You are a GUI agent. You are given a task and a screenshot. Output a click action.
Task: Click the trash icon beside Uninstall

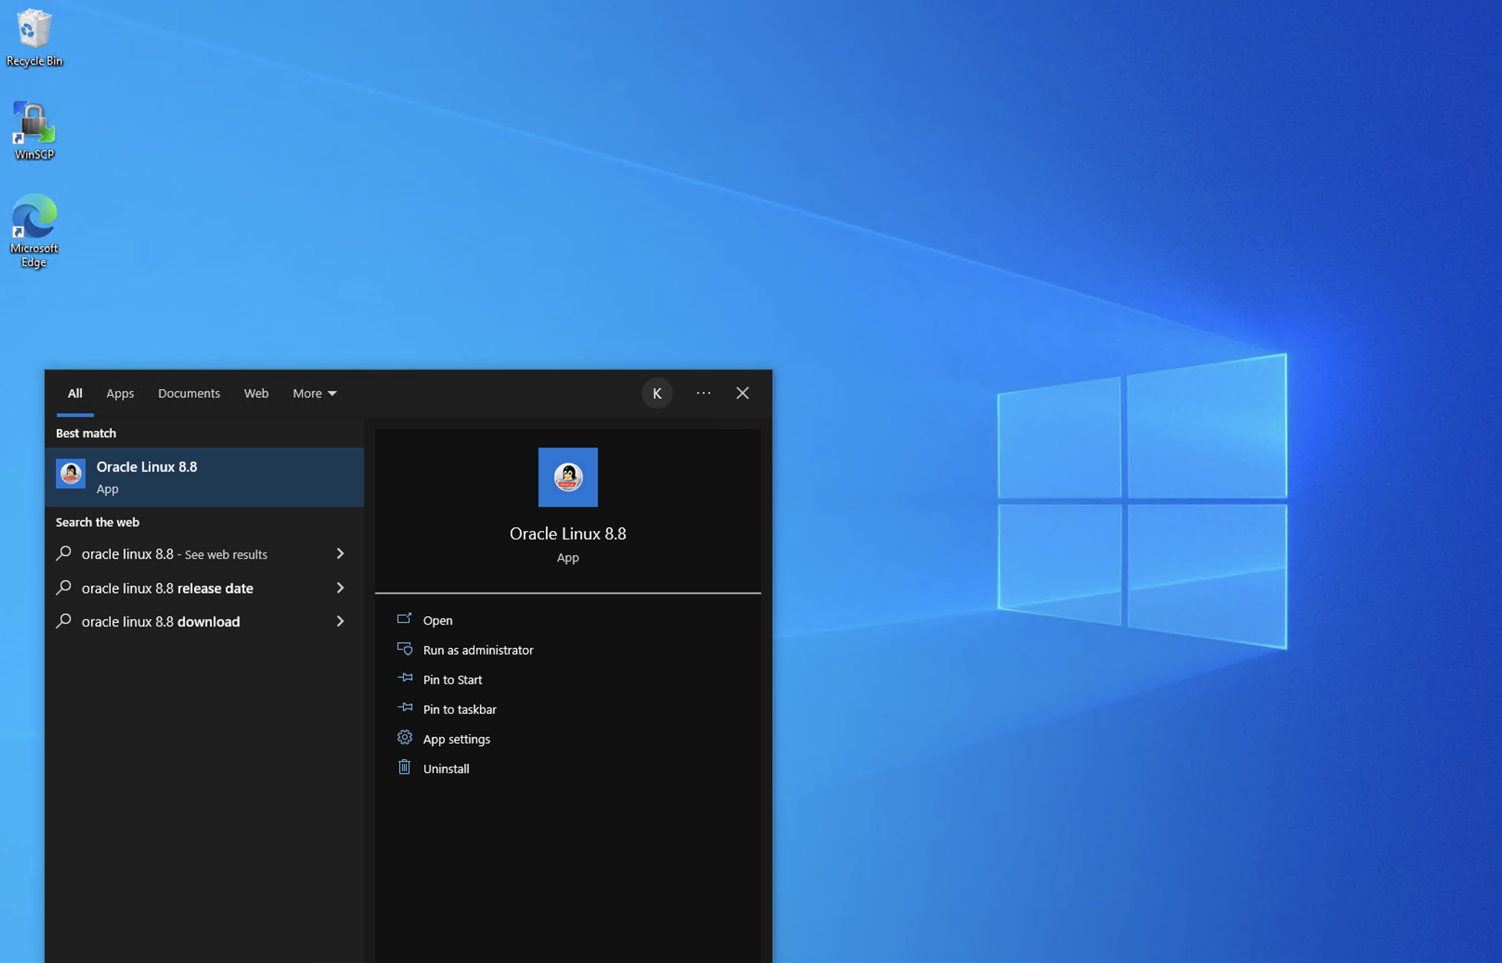[404, 767]
